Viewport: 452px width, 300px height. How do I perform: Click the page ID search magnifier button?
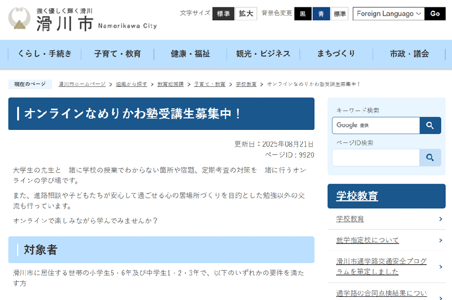click(430, 158)
